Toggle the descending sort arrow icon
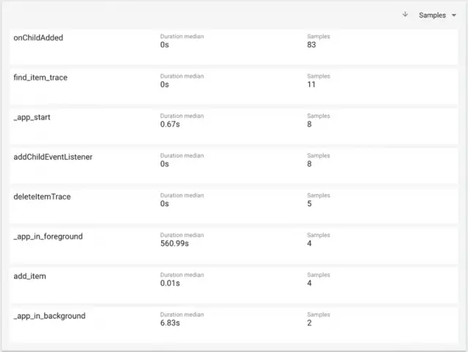Viewport: 468px width, 352px height. [x=405, y=15]
